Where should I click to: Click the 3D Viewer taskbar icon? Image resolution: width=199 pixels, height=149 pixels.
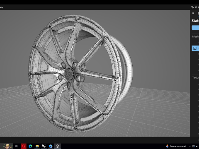pos(58,146)
